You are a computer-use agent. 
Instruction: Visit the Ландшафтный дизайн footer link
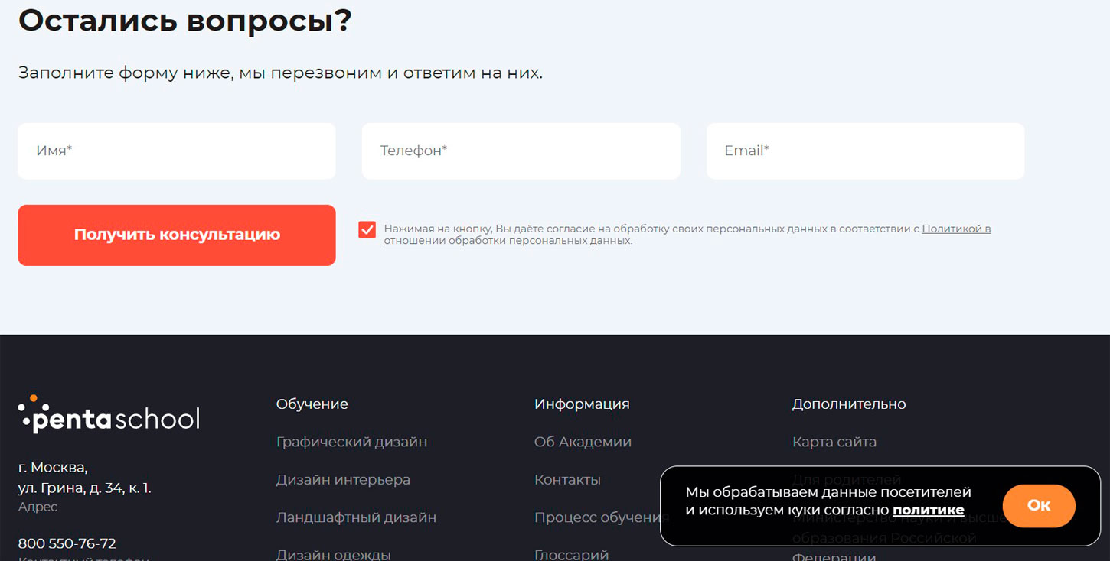[x=356, y=517]
